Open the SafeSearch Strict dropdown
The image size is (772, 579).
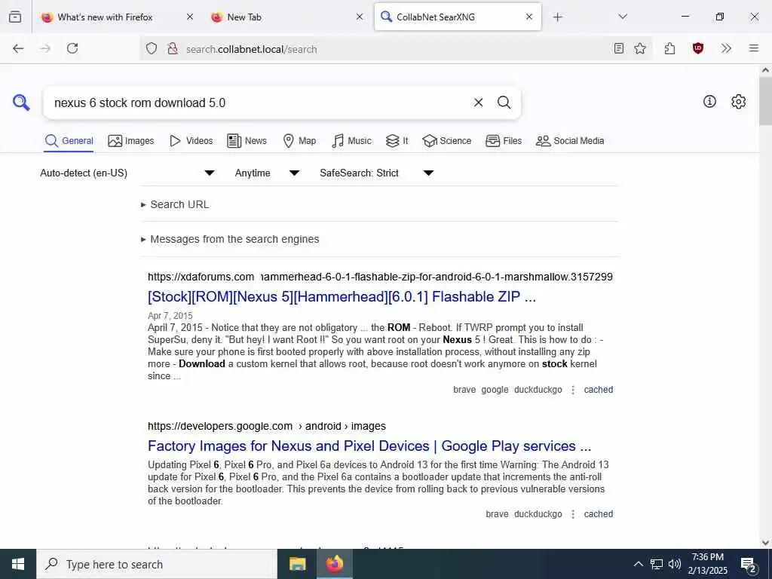click(x=377, y=173)
